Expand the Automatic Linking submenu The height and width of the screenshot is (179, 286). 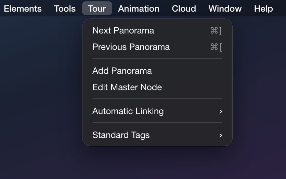(x=157, y=111)
